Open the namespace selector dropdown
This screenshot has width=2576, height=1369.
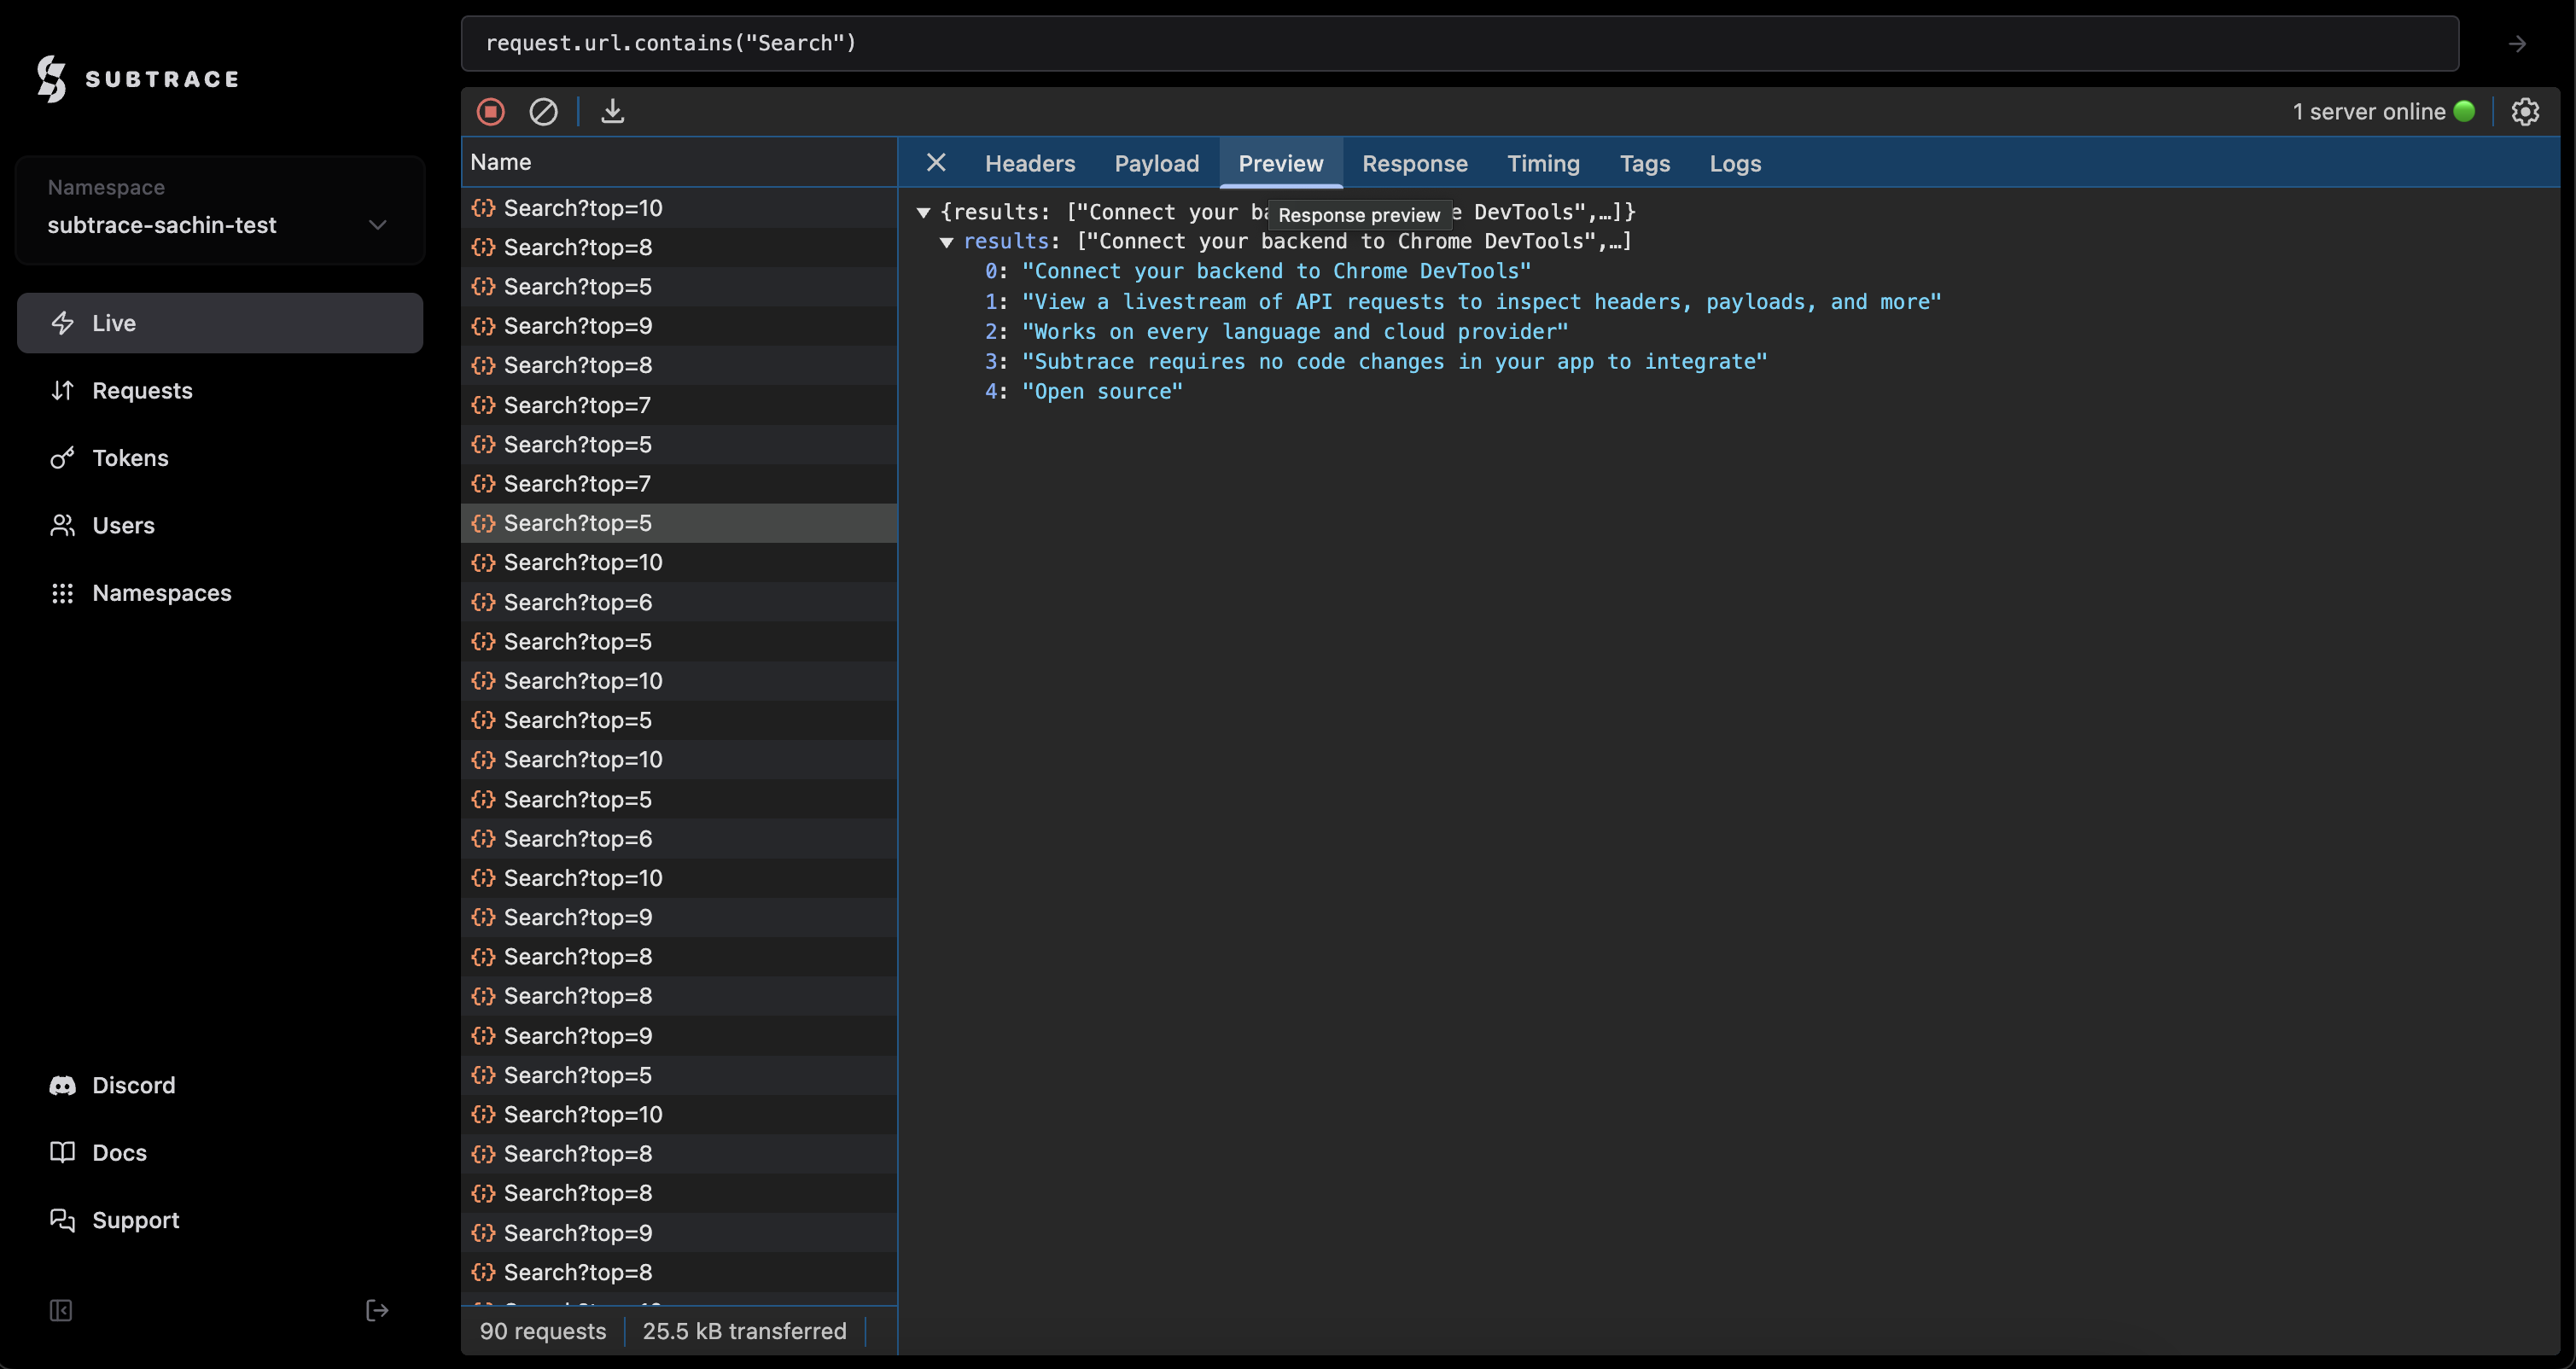[220, 210]
